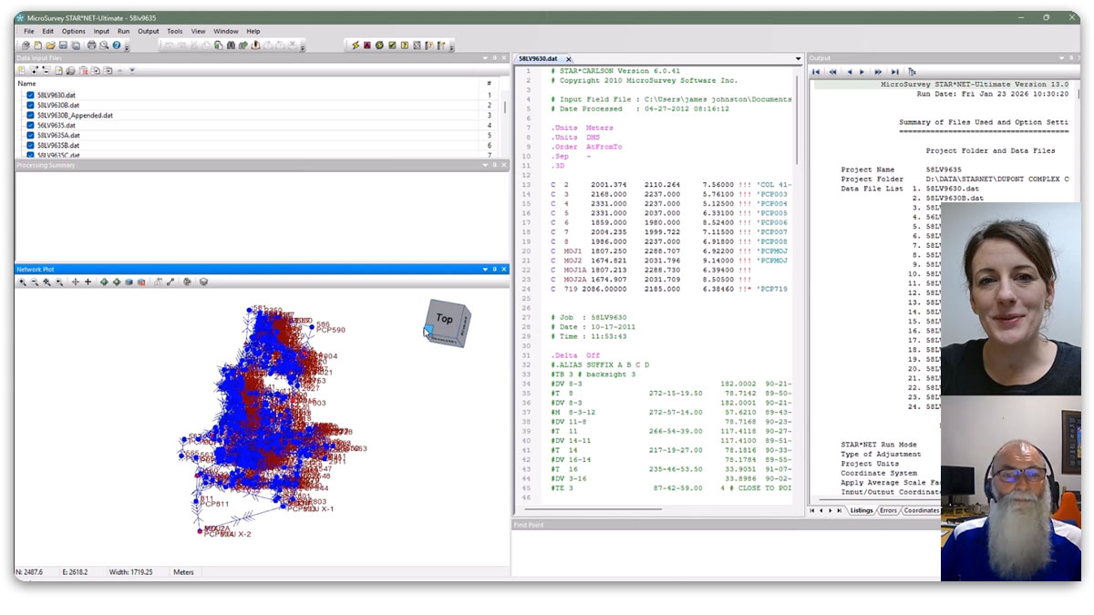Click the Save icon in main toolbar
The height and width of the screenshot is (615, 1094).
click(x=63, y=46)
